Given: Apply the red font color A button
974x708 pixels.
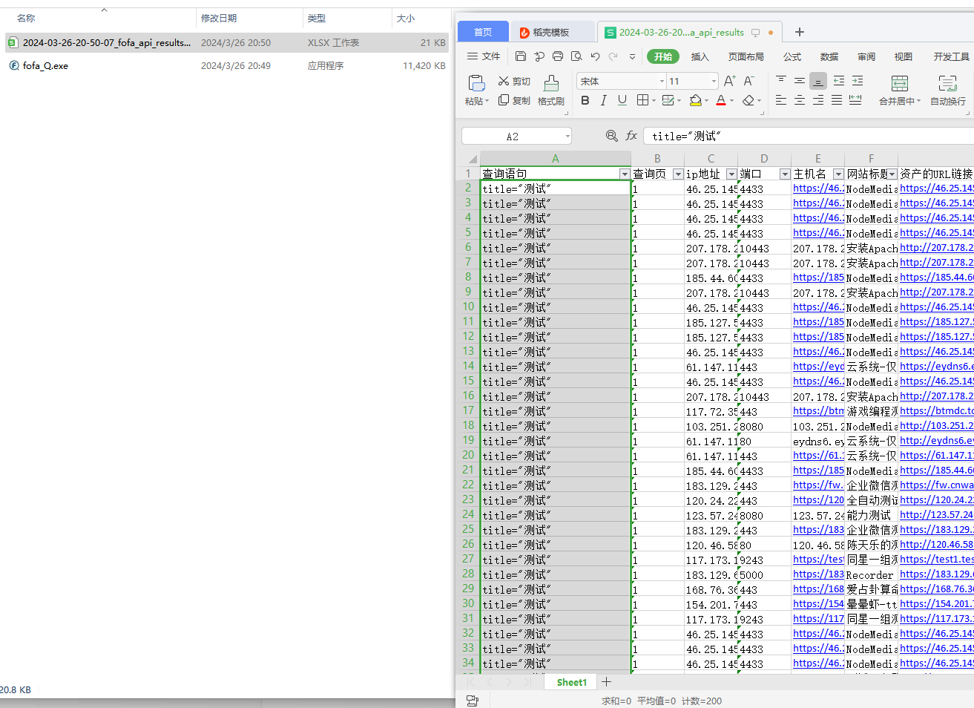Looking at the screenshot, I should click(720, 100).
